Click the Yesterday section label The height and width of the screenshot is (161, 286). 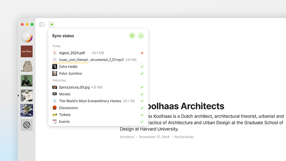(59, 80)
